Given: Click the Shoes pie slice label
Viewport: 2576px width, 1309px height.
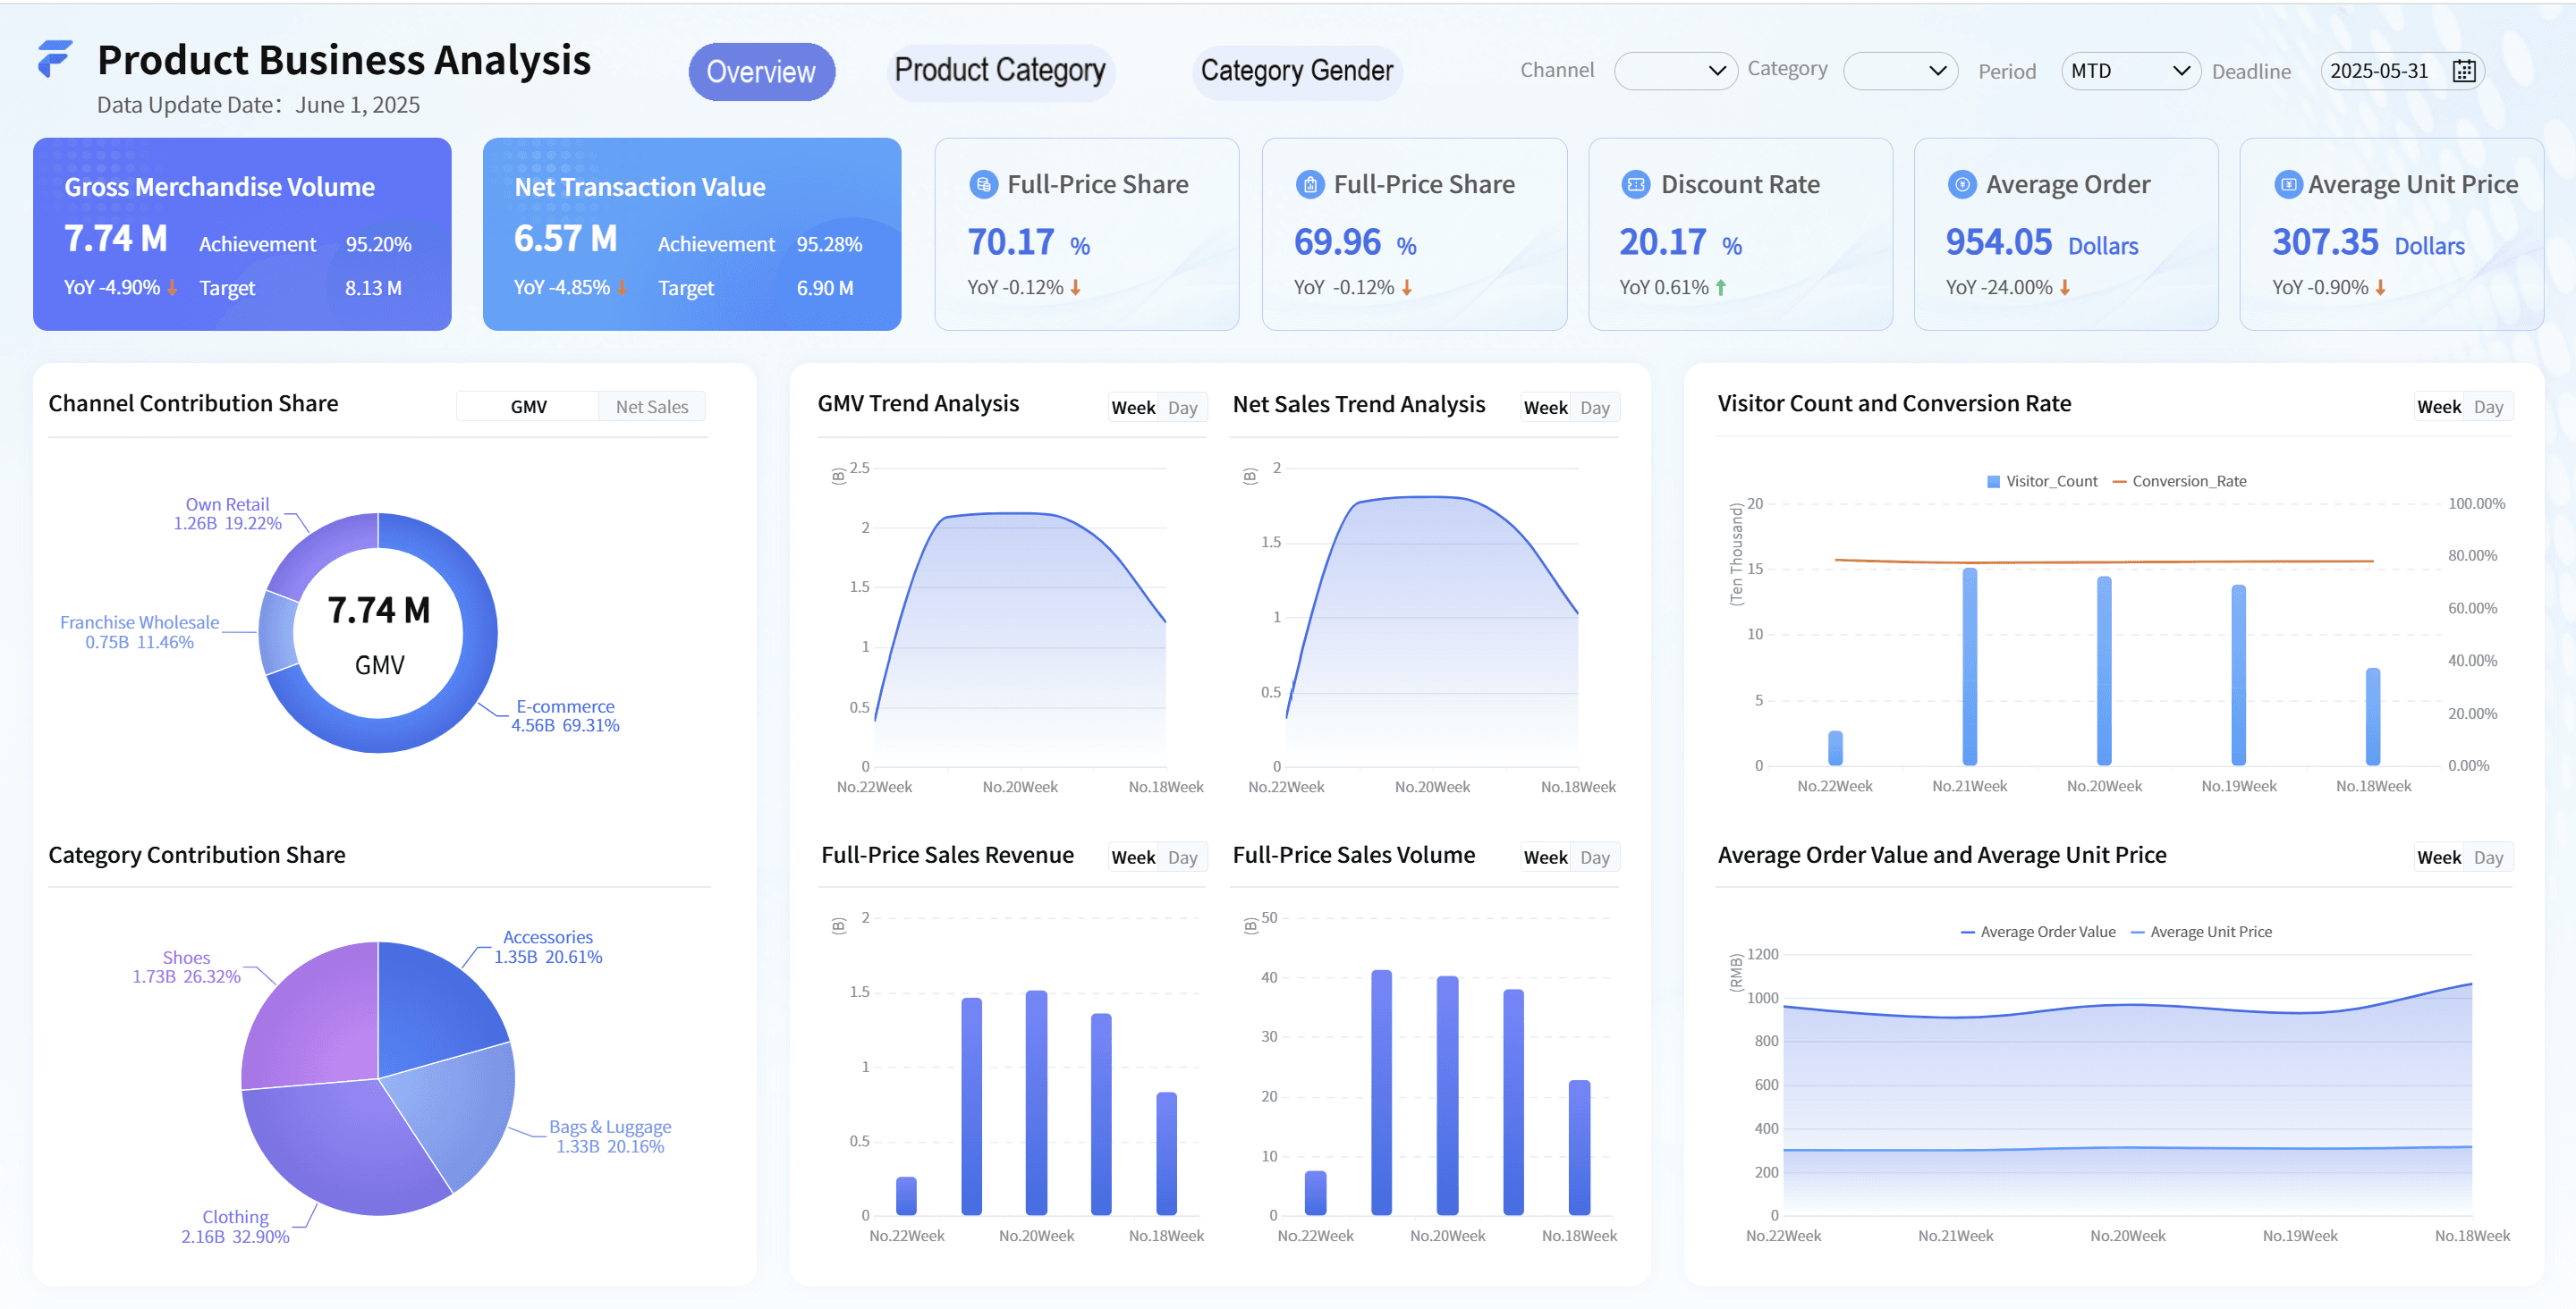Looking at the screenshot, I should [x=186, y=967].
